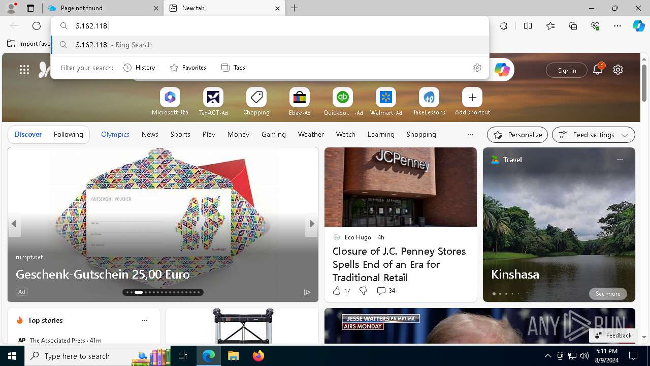Open the Feedback button
The height and width of the screenshot is (366, 650).
point(612,335)
